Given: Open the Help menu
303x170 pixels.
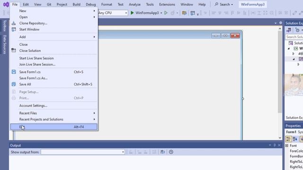Looking at the screenshot, I should (x=202, y=4).
